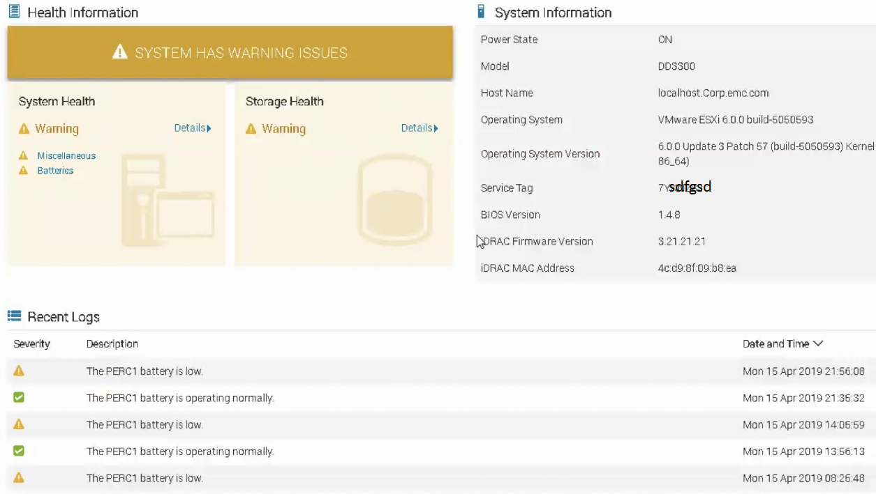Click the Host Name label
Screen dimensions: 876x494
pyautogui.click(x=507, y=93)
